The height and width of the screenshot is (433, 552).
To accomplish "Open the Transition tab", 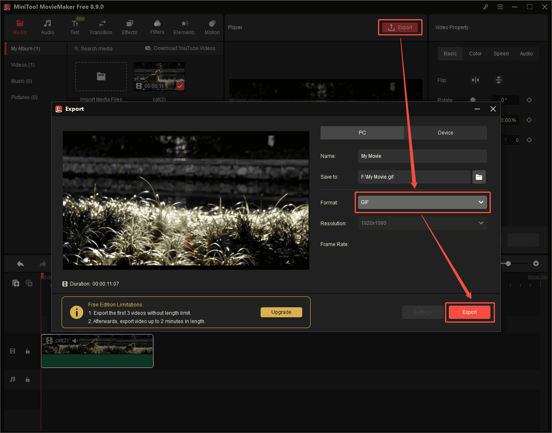I will coord(101,27).
